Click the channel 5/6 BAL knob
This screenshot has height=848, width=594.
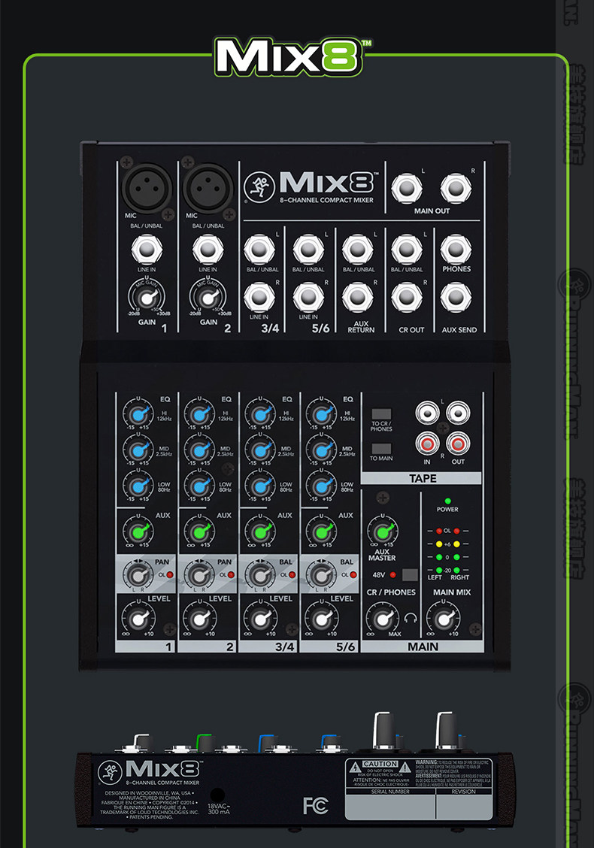(x=321, y=574)
